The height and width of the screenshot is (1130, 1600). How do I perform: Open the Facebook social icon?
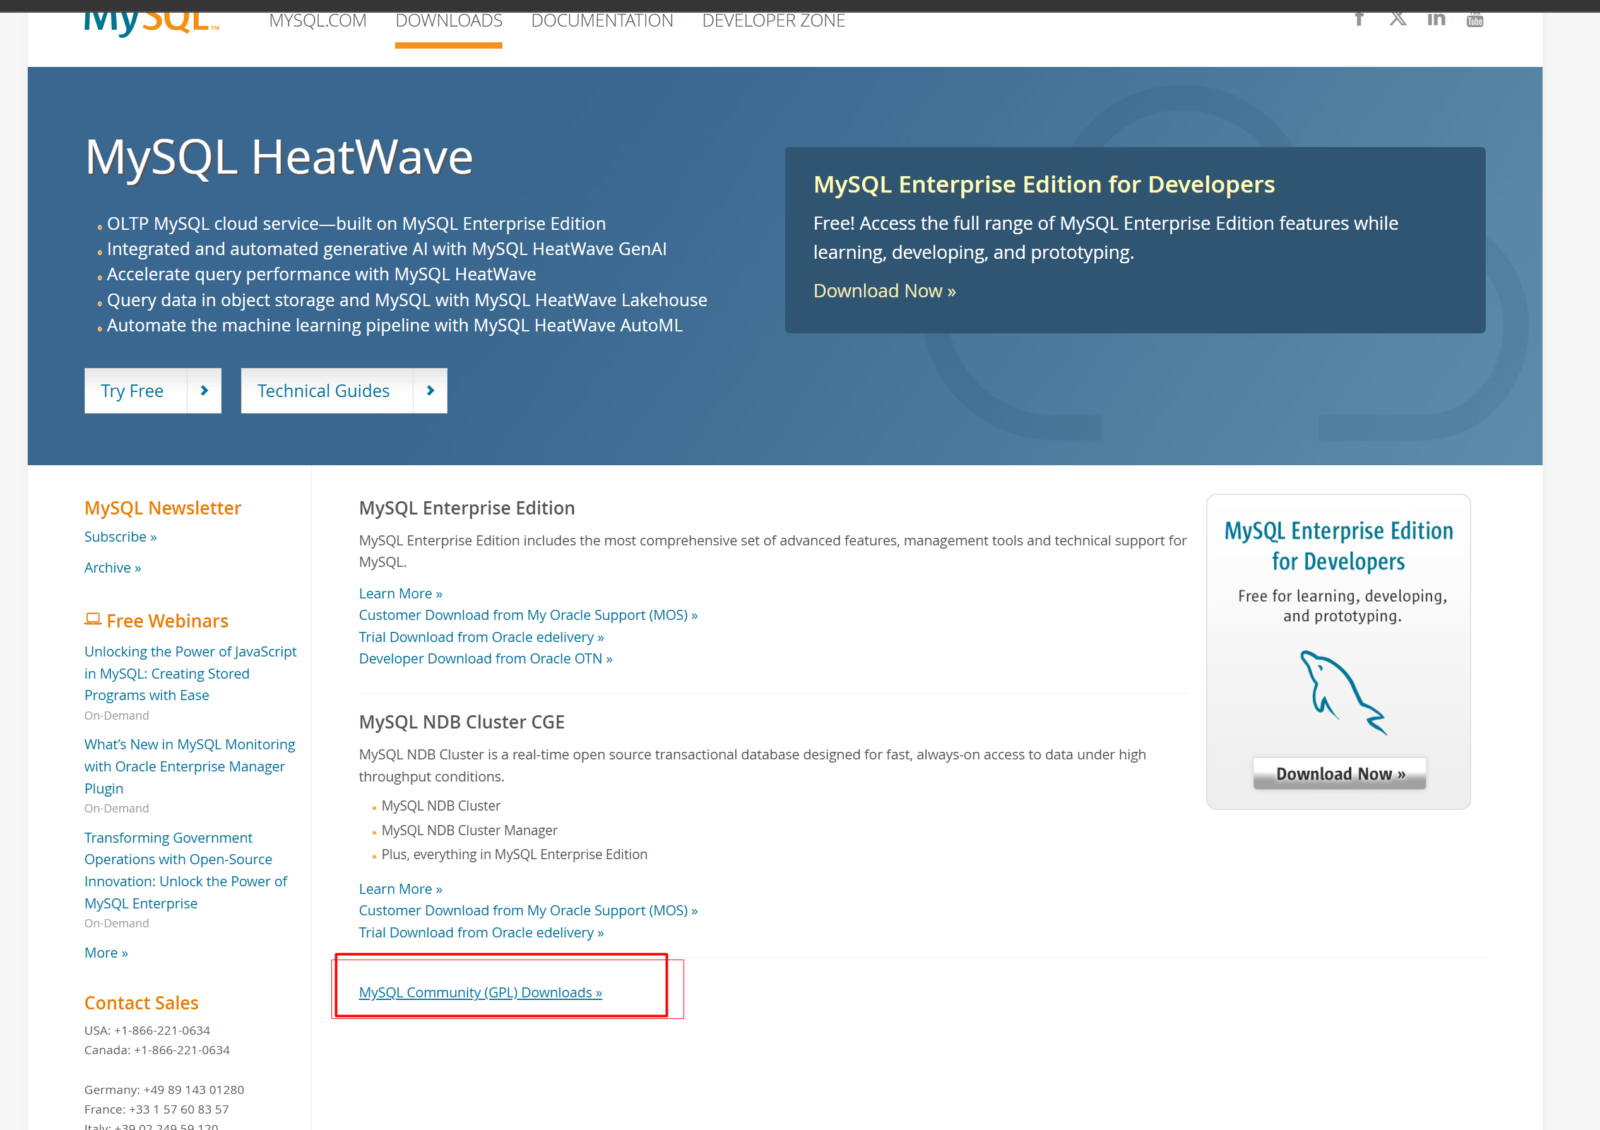pos(1358,20)
